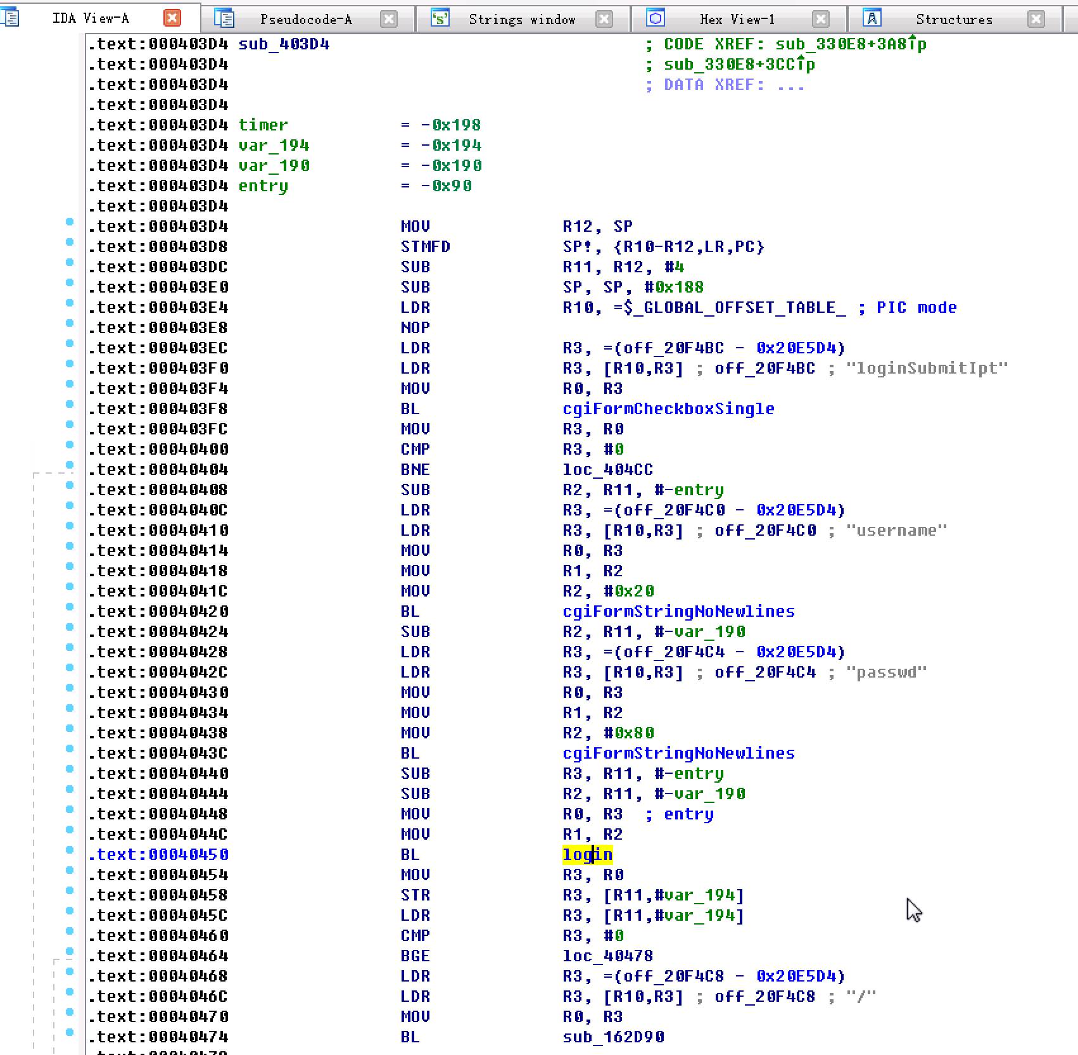Close the Strings window tab

pos(604,19)
